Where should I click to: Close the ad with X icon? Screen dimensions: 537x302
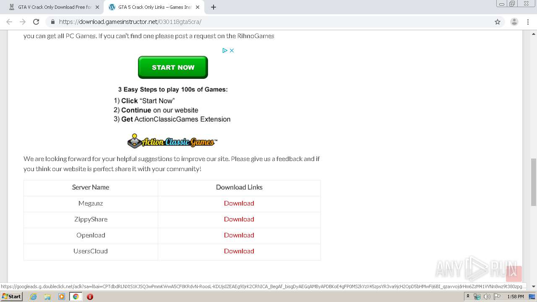coord(232,50)
